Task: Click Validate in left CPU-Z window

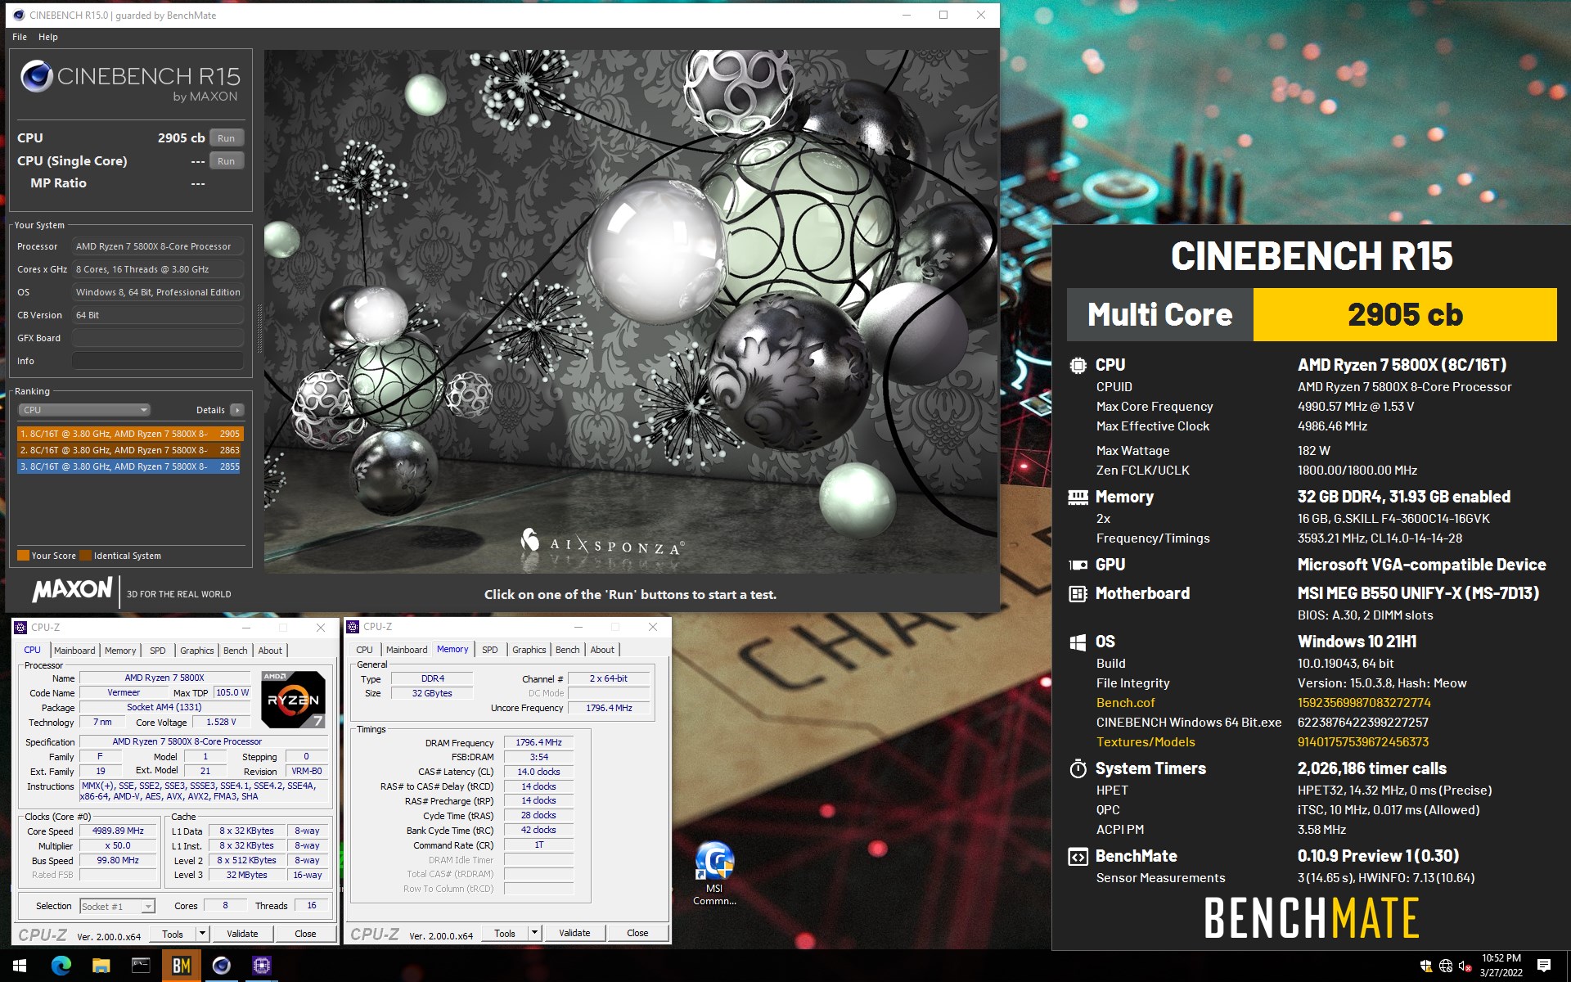Action: pyautogui.click(x=242, y=934)
